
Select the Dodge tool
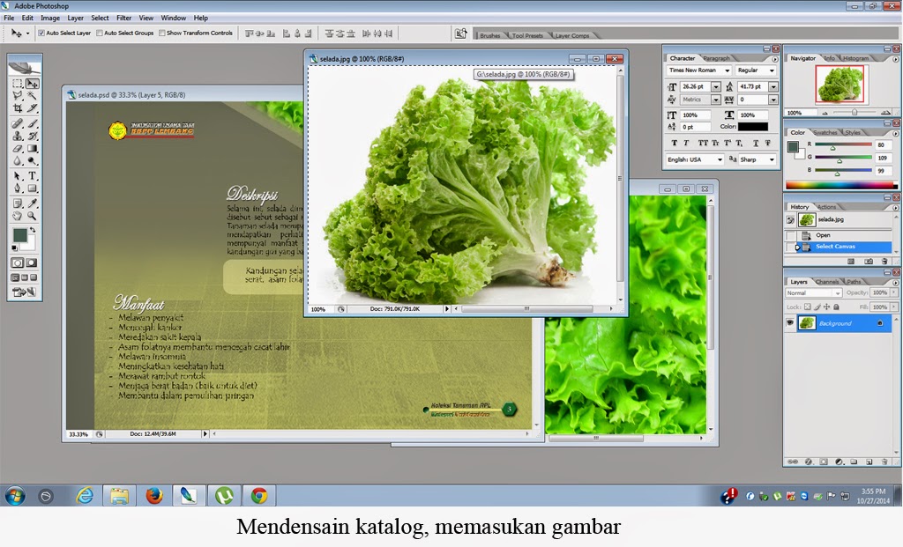click(x=33, y=161)
